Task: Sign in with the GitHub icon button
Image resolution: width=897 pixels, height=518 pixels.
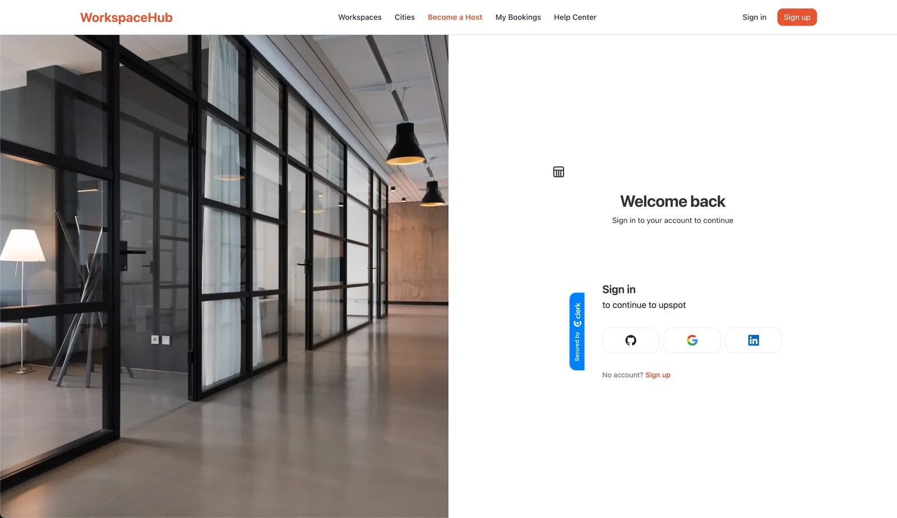Action: 631,340
